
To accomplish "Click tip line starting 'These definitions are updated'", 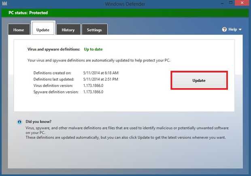I will tap(125, 138).
